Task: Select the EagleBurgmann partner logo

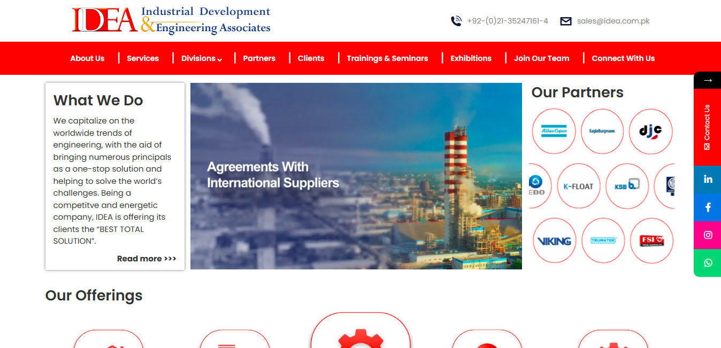Action: click(602, 131)
